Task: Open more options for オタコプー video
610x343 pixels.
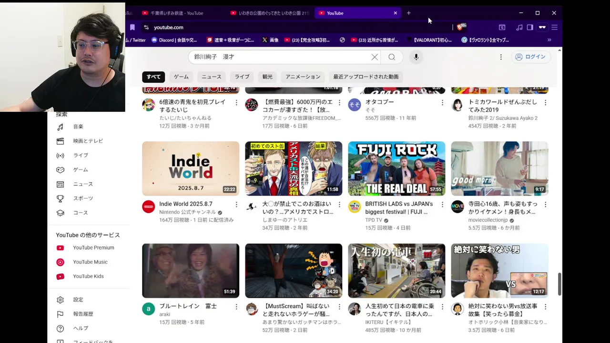Action: (x=442, y=102)
